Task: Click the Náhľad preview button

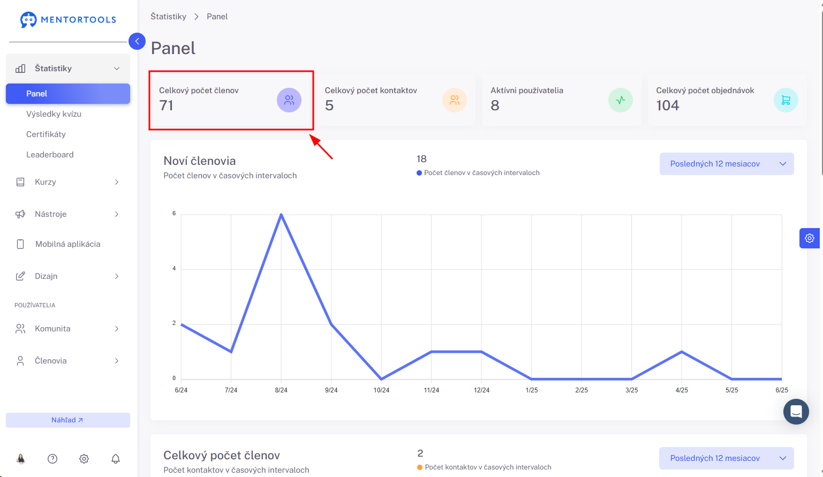Action: (x=68, y=420)
